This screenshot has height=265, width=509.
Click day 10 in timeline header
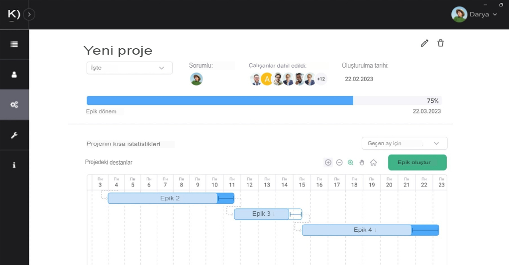(x=214, y=182)
